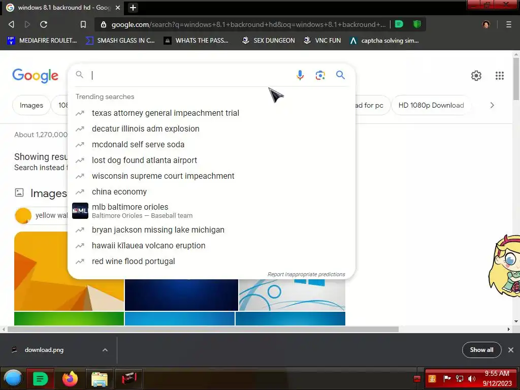Open the WHATS THE PASS... bookmark
This screenshot has height=390, width=520.
pos(196,41)
